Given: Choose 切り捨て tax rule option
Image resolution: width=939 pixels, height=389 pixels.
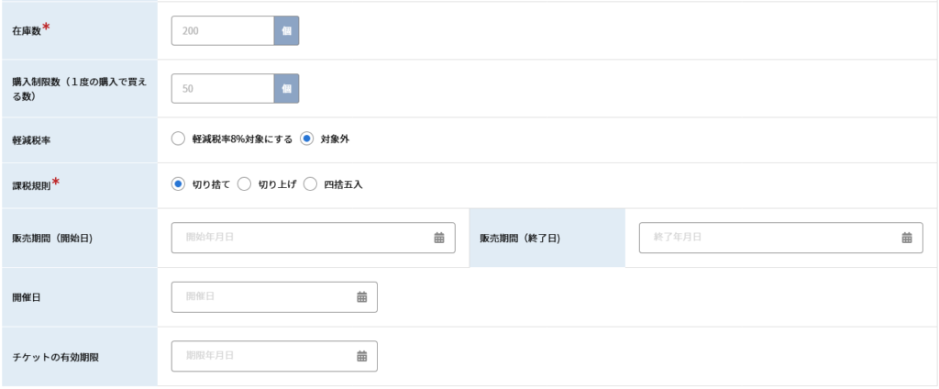Looking at the screenshot, I should coord(178,184).
